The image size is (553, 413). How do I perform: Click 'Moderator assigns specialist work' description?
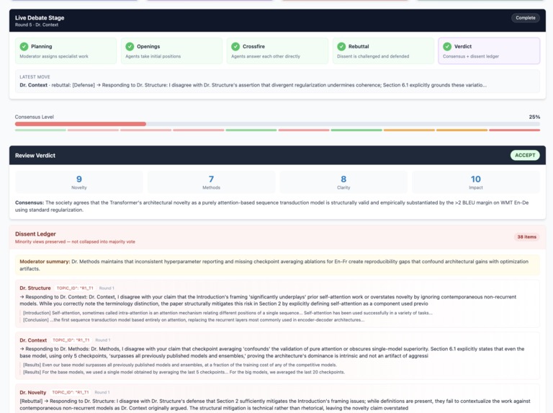[x=54, y=56]
